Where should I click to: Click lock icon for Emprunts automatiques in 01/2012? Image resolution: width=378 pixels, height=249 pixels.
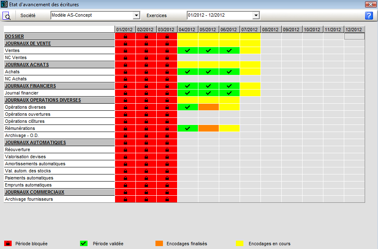[125, 185]
